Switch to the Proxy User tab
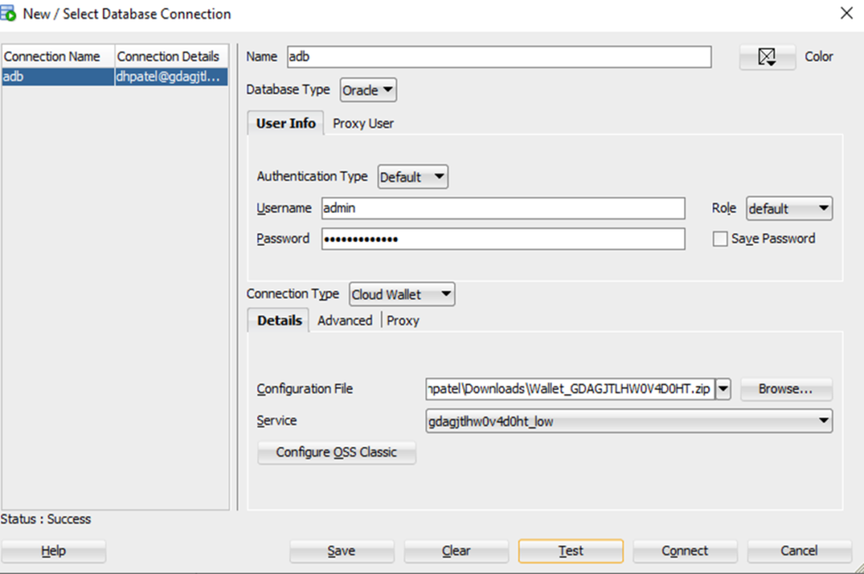Image resolution: width=864 pixels, height=574 pixels. click(363, 123)
